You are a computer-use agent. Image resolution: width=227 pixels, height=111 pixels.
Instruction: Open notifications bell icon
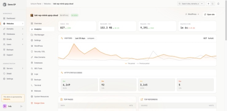coord(218,4)
